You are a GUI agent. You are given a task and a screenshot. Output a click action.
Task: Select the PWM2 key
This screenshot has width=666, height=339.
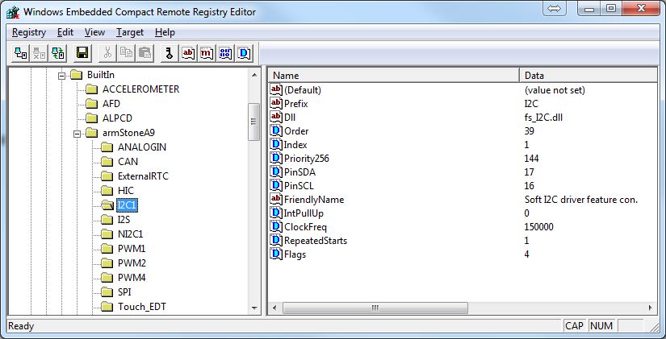pyautogui.click(x=132, y=263)
